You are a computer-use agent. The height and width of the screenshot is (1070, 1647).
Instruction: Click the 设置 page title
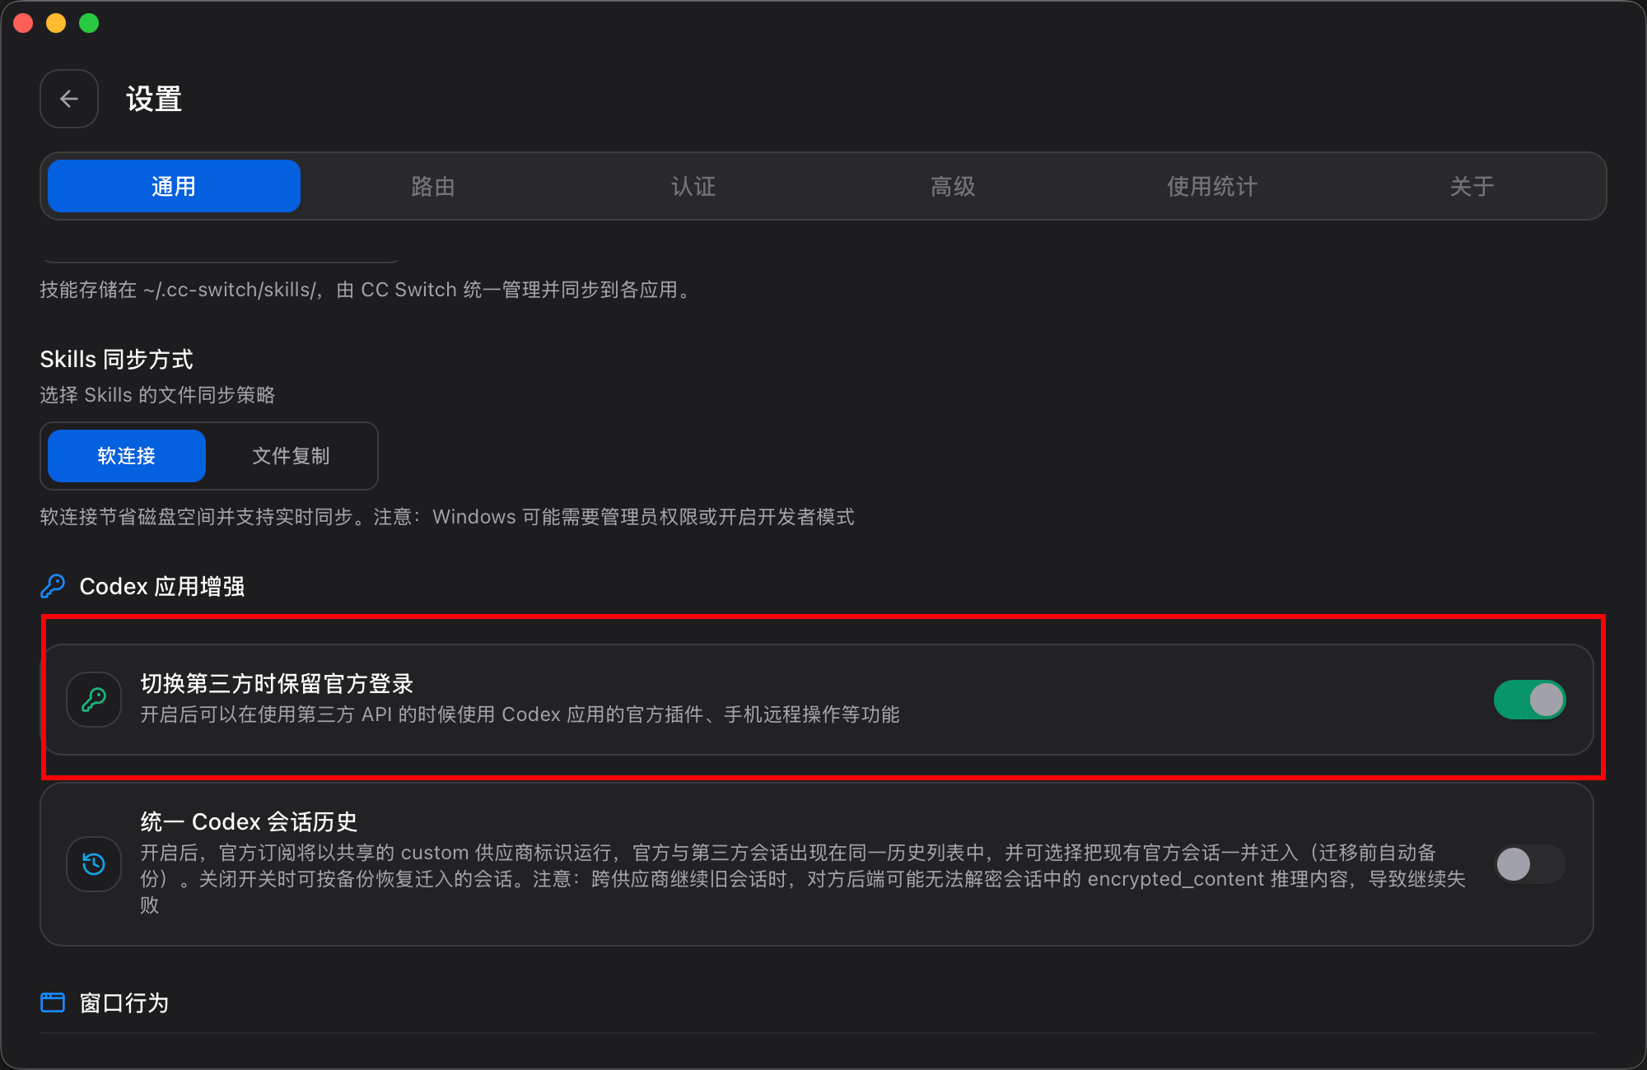(x=154, y=99)
